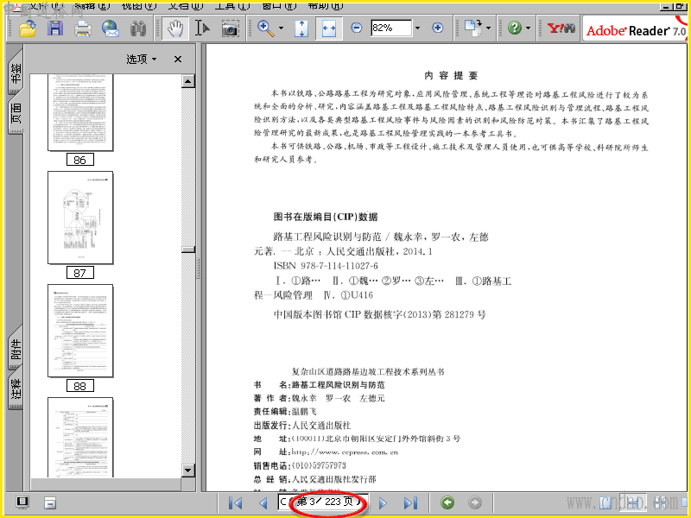Select the Hand tool
This screenshot has height=518, width=691.
pyautogui.click(x=175, y=28)
